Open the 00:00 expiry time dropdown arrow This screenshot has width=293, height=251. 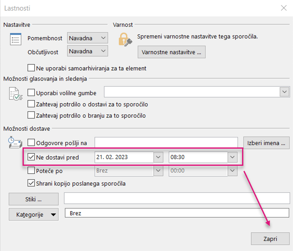(232, 170)
